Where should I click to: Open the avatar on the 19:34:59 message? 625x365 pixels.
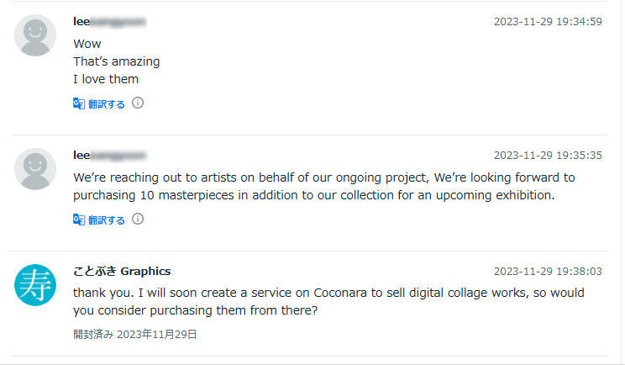[35, 36]
